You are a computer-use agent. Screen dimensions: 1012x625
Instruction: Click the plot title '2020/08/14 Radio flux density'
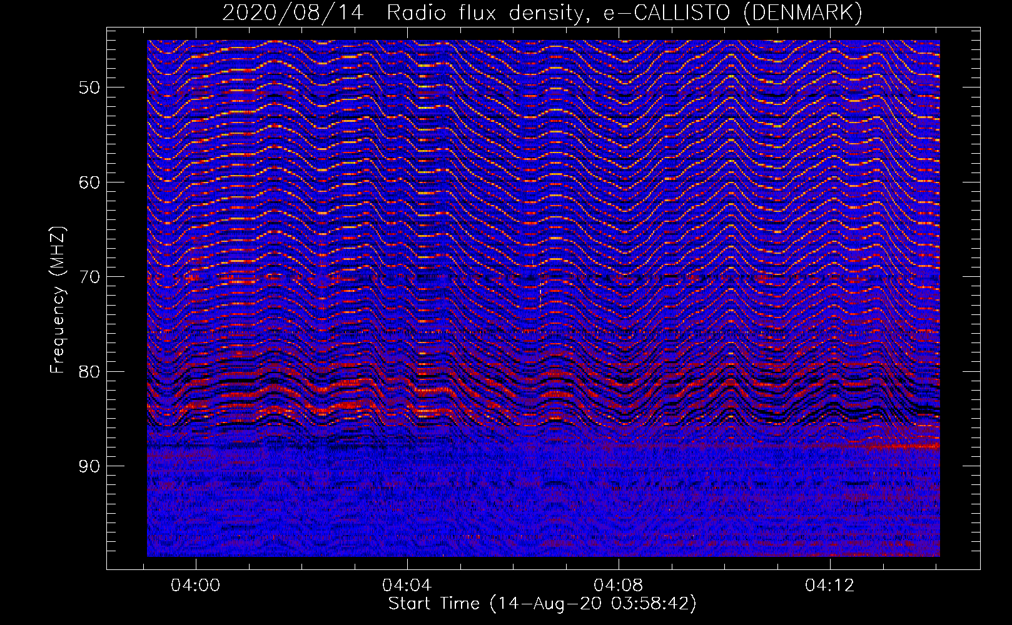pos(542,12)
